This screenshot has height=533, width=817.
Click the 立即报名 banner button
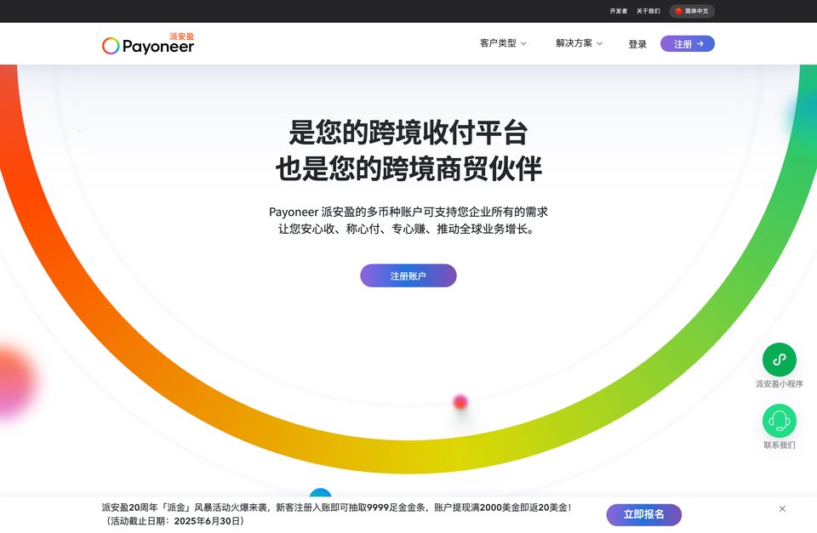(x=643, y=515)
